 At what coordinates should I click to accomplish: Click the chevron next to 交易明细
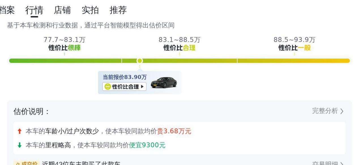pos(342,164)
